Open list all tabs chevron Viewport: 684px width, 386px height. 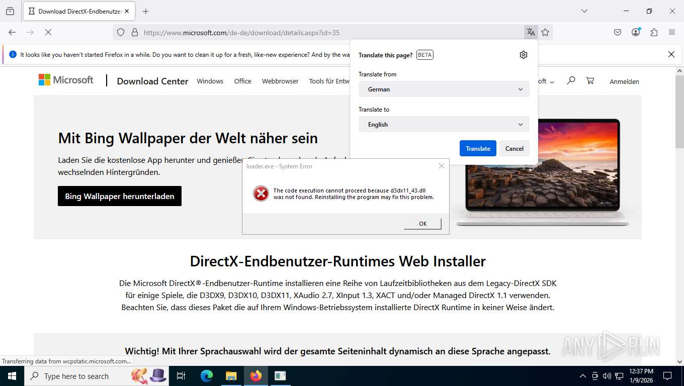point(584,11)
